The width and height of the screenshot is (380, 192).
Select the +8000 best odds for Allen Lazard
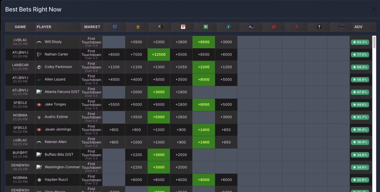coord(204,79)
